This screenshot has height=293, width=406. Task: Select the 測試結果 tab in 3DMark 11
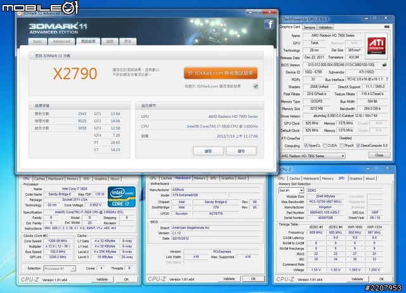tap(88, 41)
